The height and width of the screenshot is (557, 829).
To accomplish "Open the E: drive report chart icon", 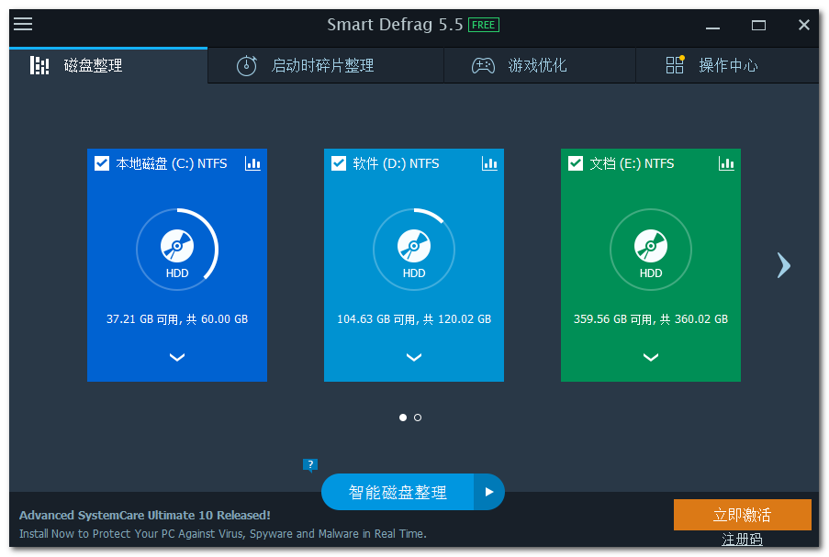I will (x=726, y=163).
